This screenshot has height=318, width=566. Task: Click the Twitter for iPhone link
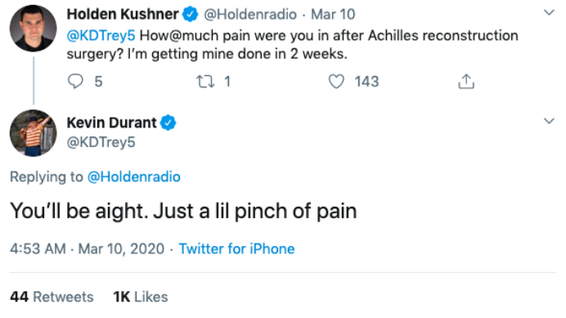coord(237,249)
